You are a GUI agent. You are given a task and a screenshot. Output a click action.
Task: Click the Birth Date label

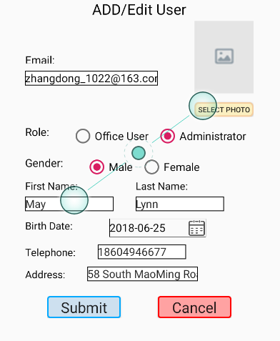(x=49, y=226)
